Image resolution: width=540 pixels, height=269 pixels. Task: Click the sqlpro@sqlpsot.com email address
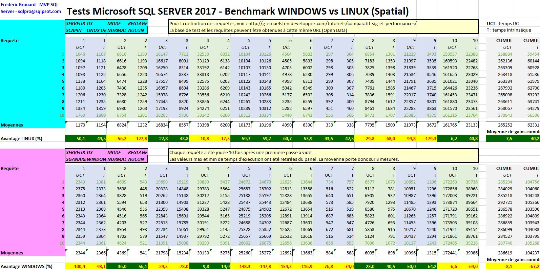coord(39,11)
